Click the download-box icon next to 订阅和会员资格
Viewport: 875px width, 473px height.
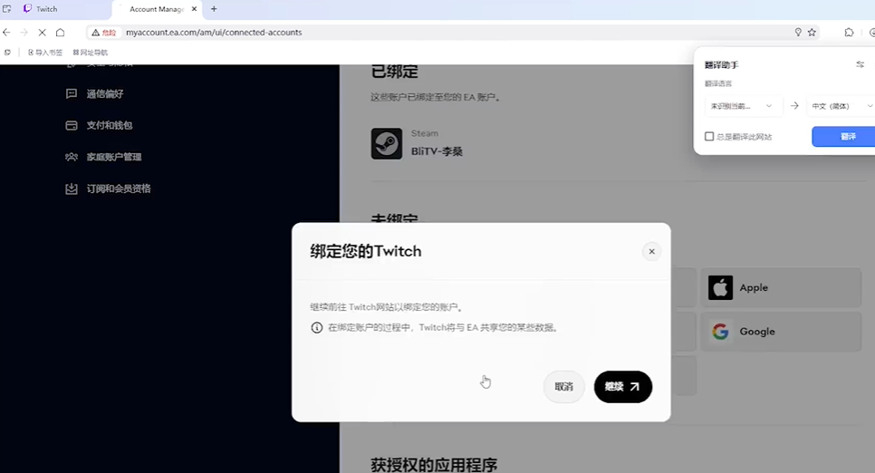point(72,188)
